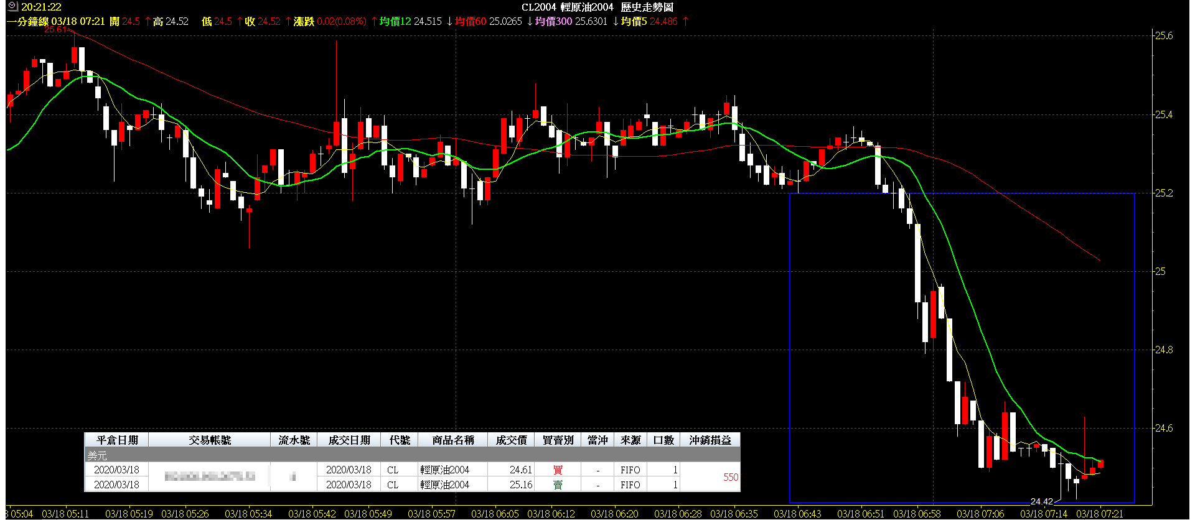Click the 550 profit and loss value
The height and width of the screenshot is (520, 1195).
click(x=731, y=477)
